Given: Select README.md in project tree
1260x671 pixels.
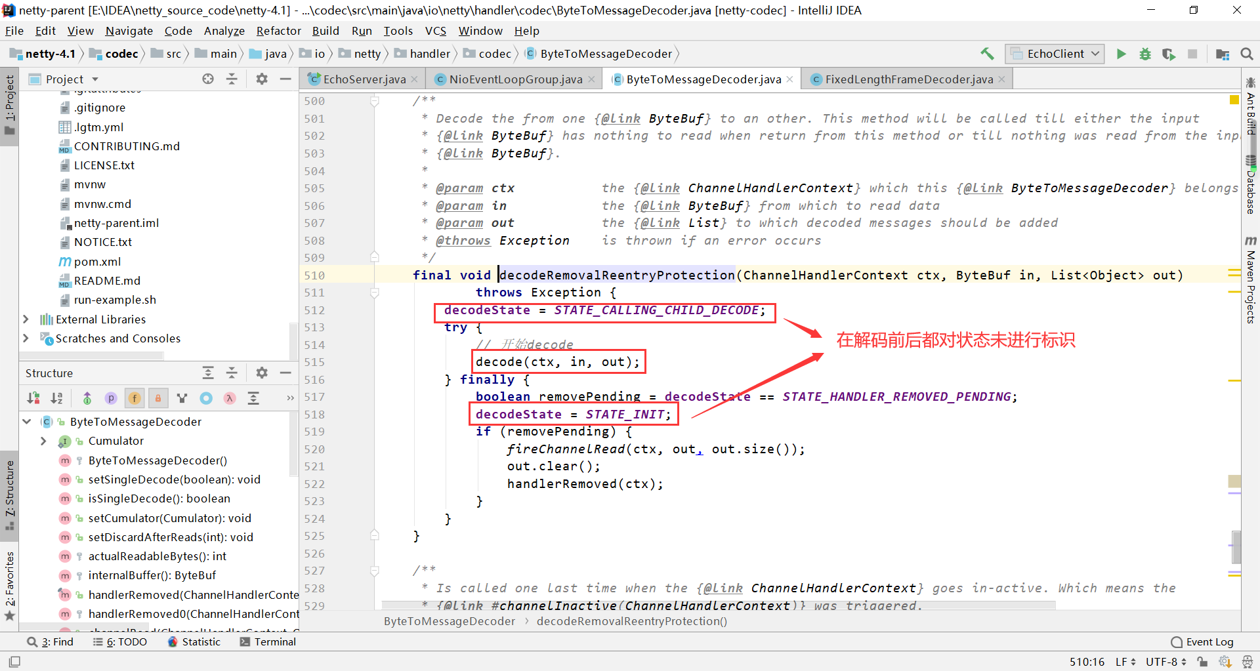Looking at the screenshot, I should pos(107,281).
